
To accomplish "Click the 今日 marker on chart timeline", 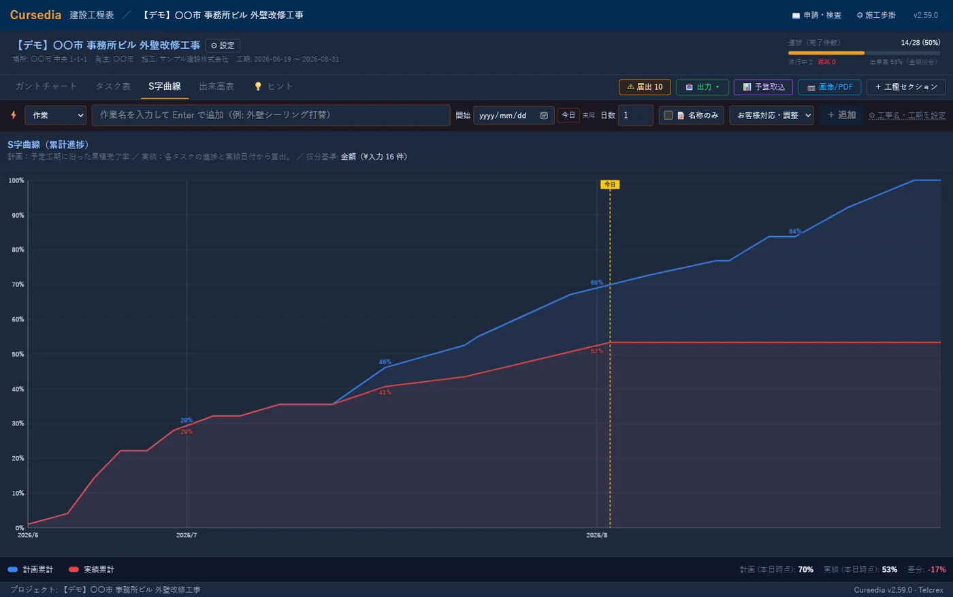I will (610, 184).
